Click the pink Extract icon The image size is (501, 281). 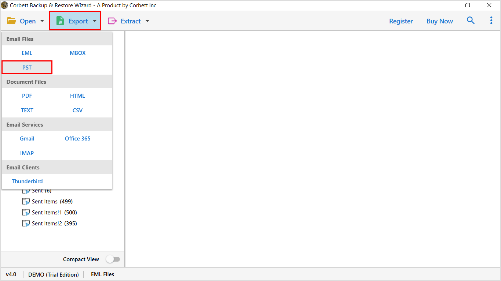tap(112, 21)
